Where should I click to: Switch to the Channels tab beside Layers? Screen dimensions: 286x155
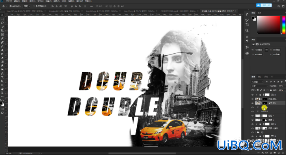[260, 77]
